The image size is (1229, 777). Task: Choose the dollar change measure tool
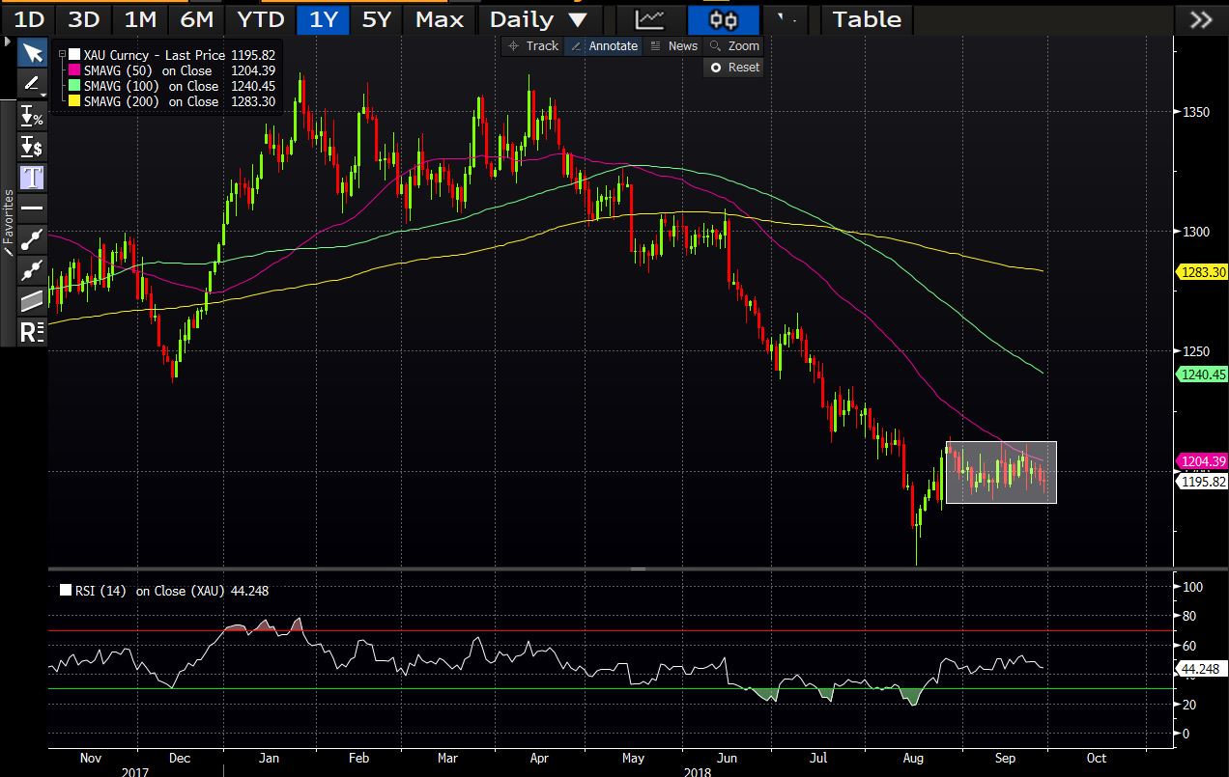[x=32, y=147]
